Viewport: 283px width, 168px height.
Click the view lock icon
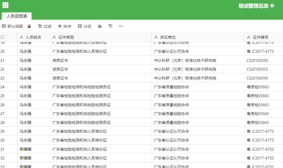point(29,26)
